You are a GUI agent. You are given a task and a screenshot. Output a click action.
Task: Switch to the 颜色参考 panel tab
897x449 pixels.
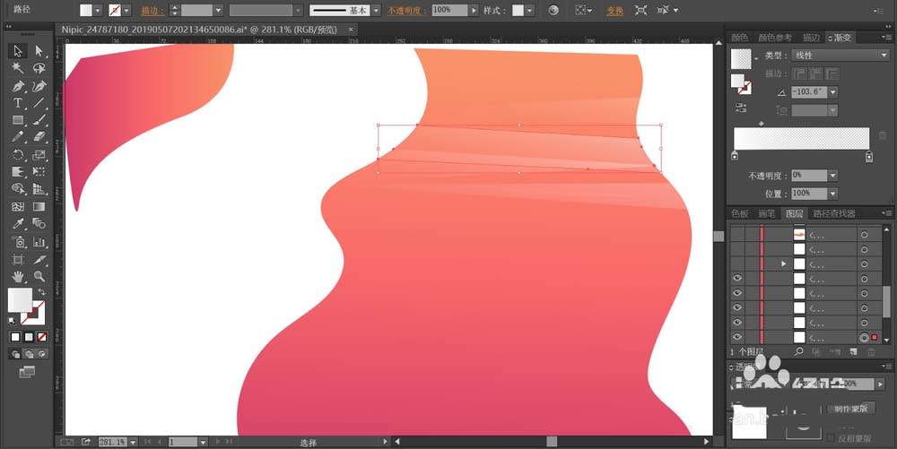(775, 37)
